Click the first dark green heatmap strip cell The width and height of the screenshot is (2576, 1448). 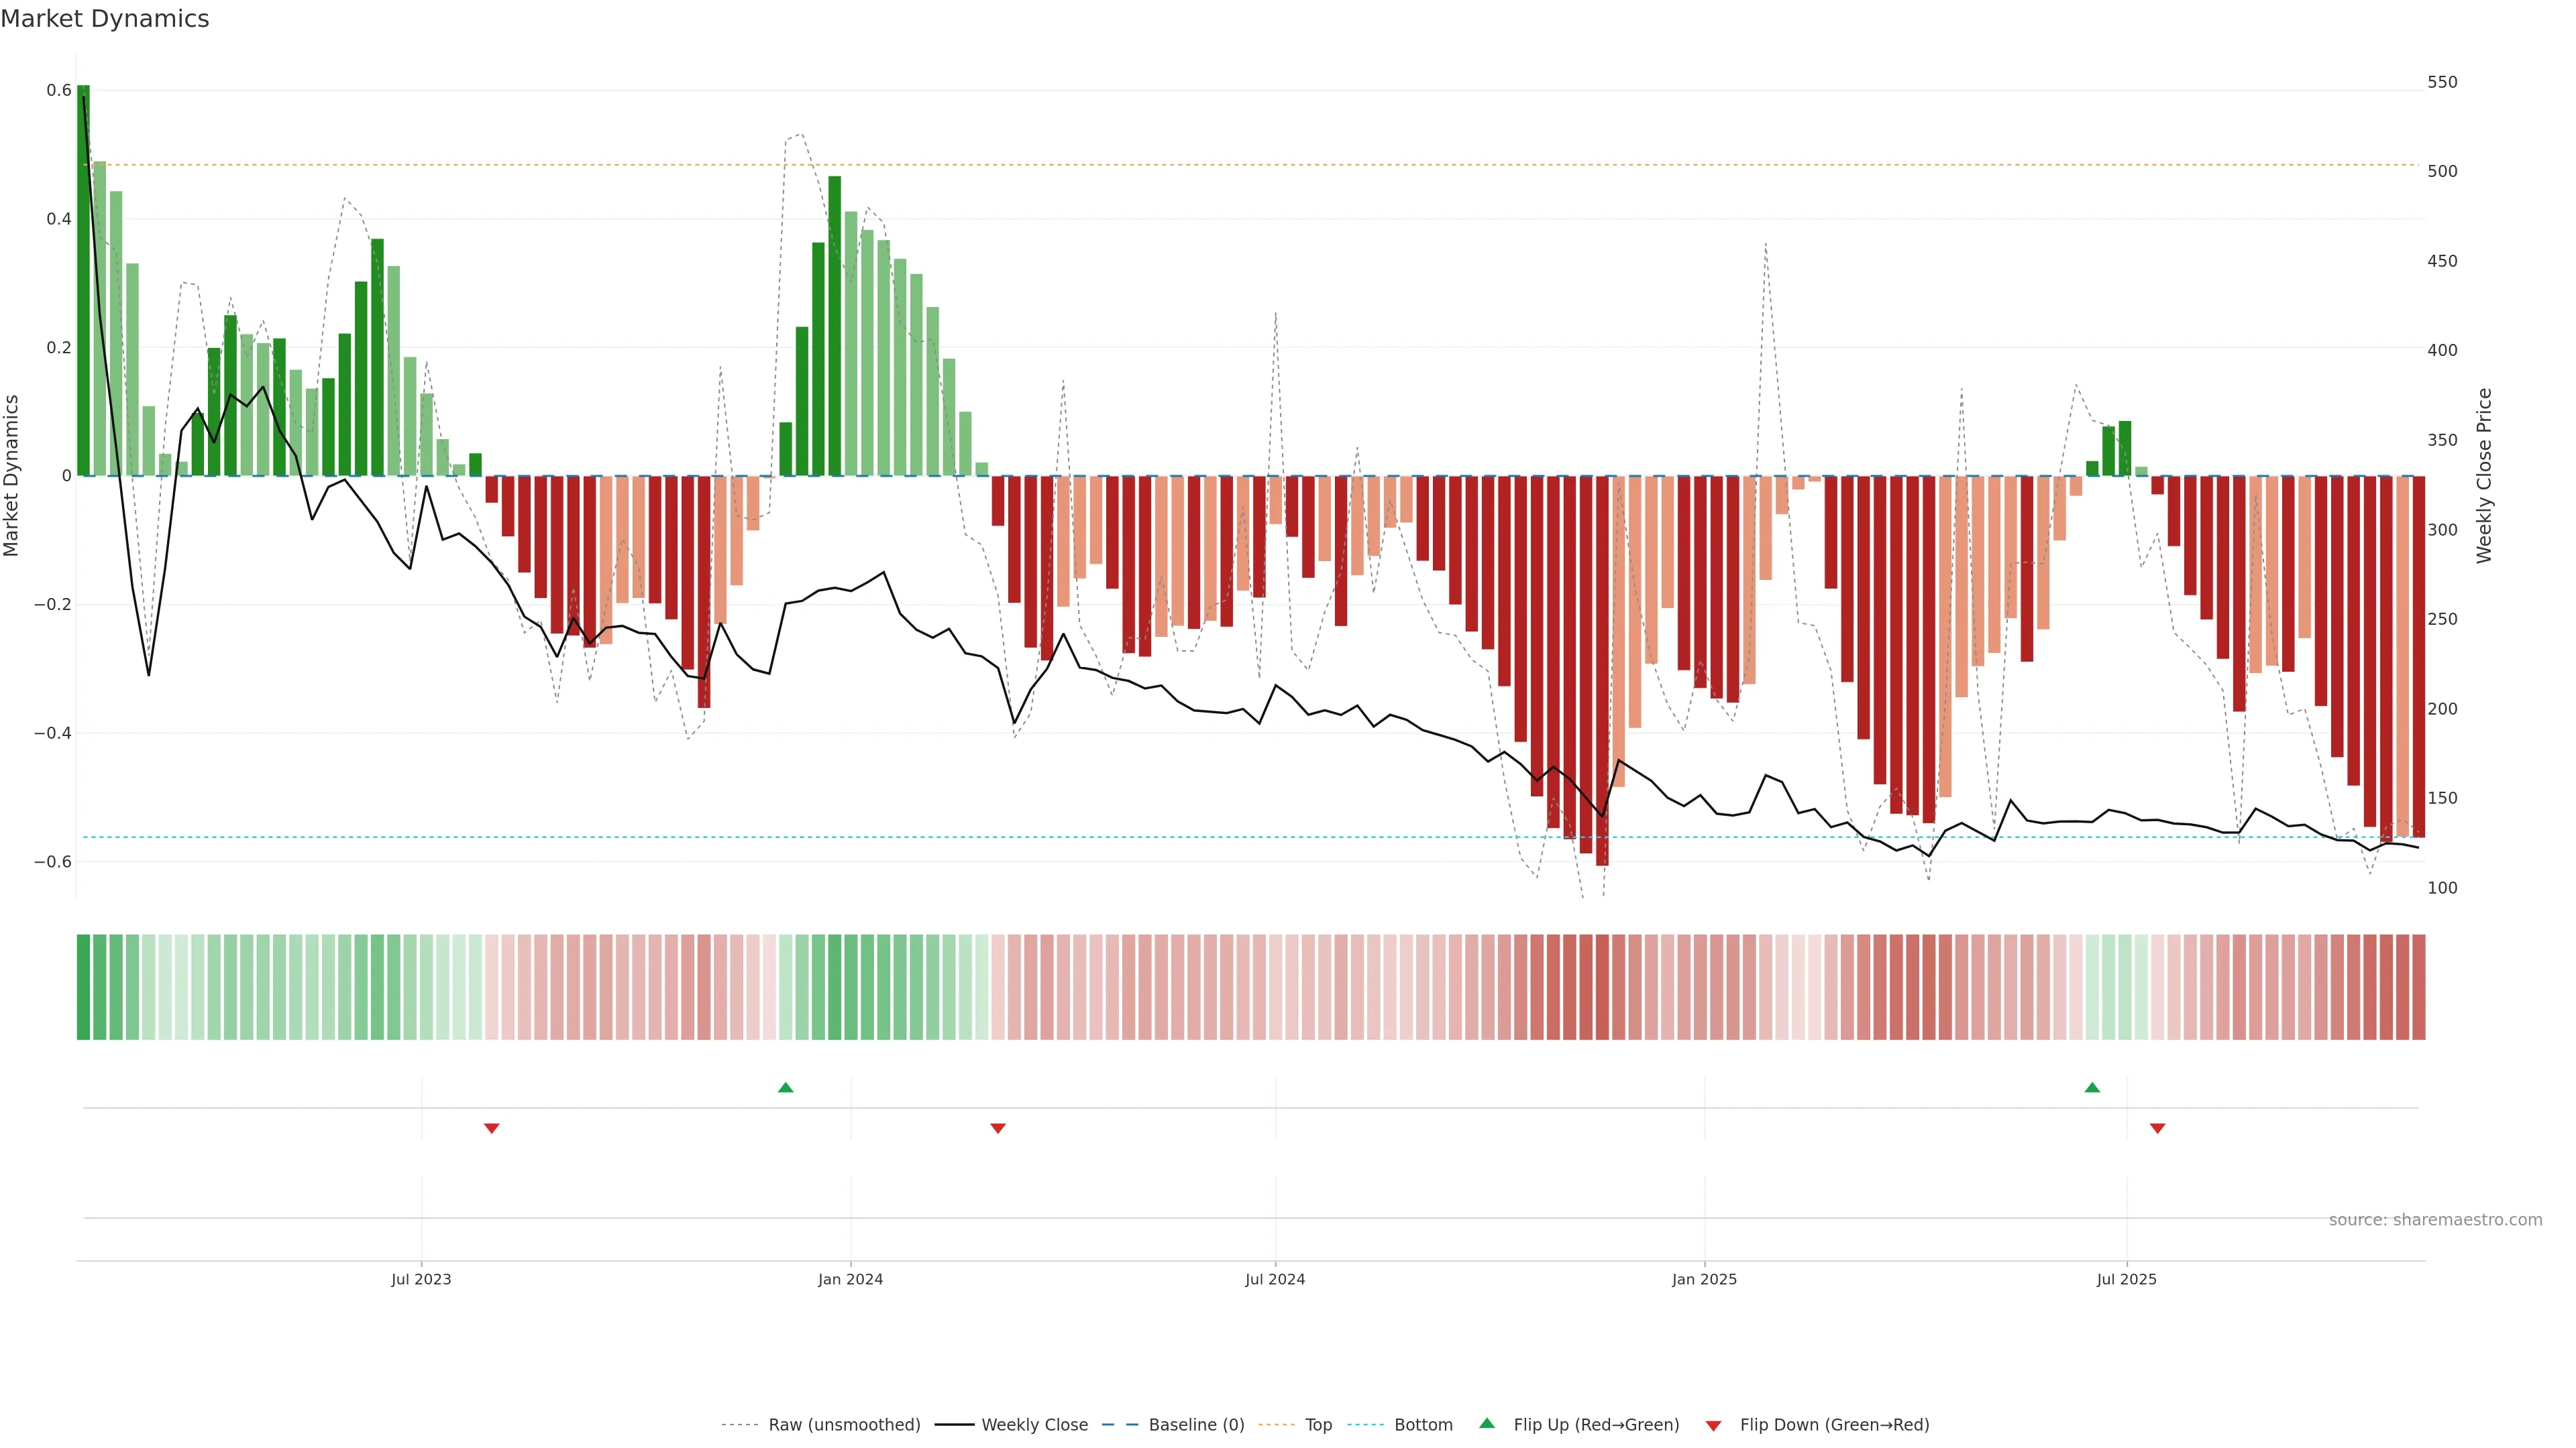point(83,987)
